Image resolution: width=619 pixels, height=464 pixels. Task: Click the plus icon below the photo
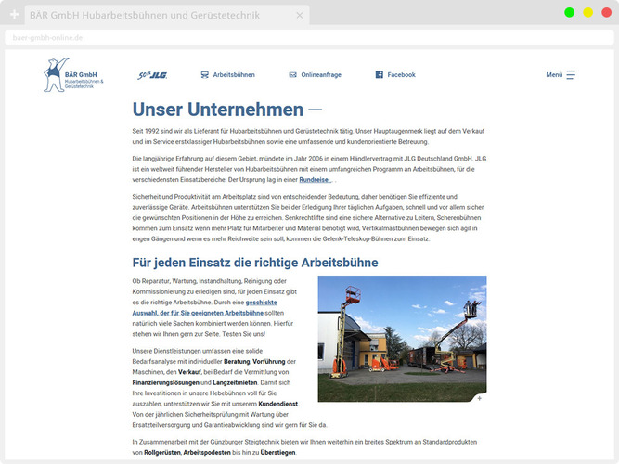pos(480,398)
